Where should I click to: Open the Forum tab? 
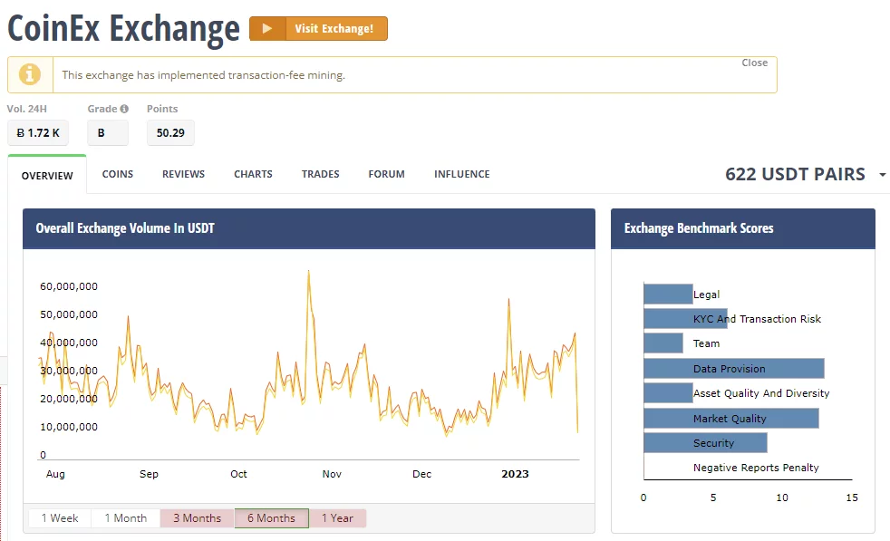[x=386, y=174]
